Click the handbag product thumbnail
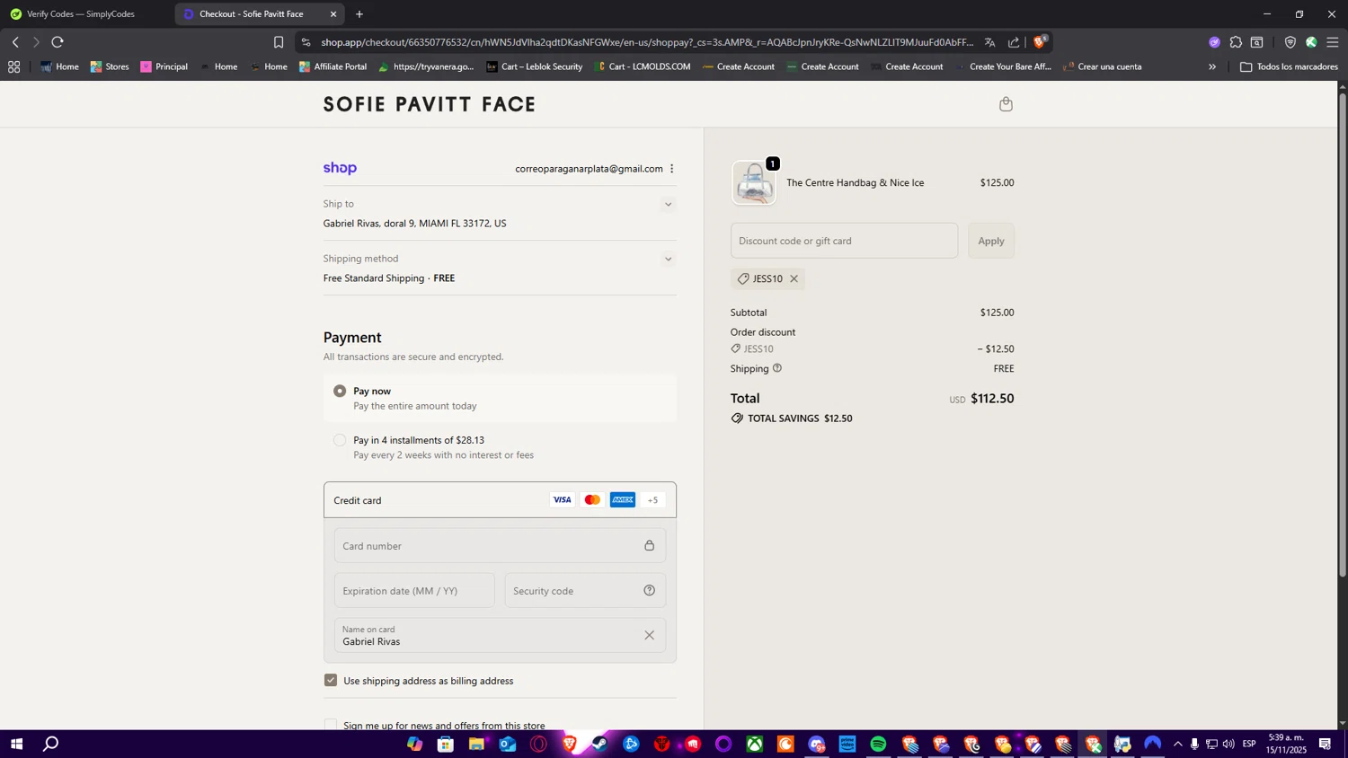1348x758 pixels. 754,183
